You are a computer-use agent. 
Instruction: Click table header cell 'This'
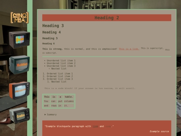47,97
